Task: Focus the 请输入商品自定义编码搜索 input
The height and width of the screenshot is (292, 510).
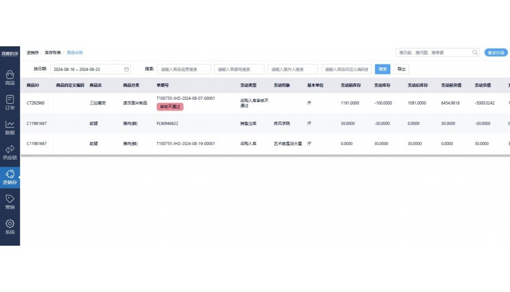Action: pyautogui.click(x=347, y=69)
